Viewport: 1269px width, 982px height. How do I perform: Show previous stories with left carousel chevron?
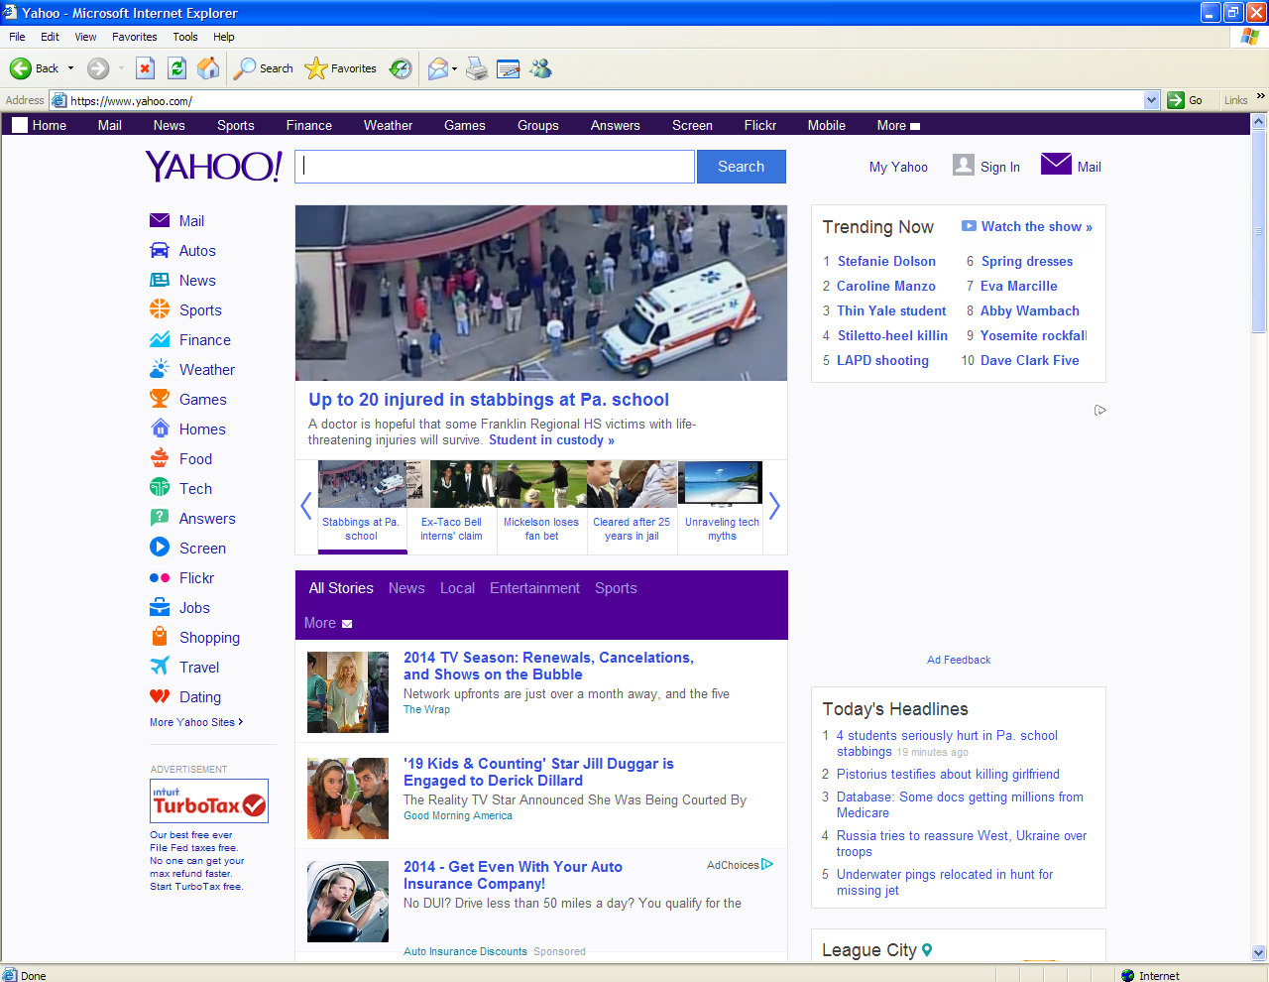[x=306, y=506]
